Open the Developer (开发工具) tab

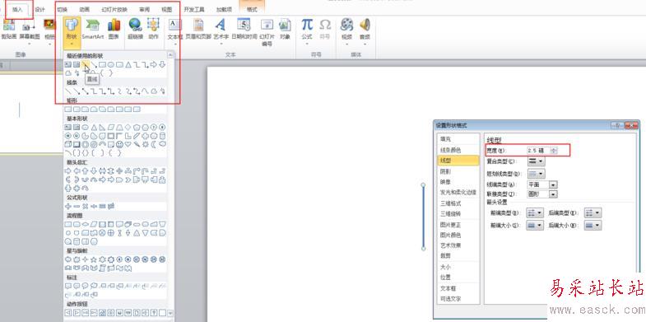[194, 10]
